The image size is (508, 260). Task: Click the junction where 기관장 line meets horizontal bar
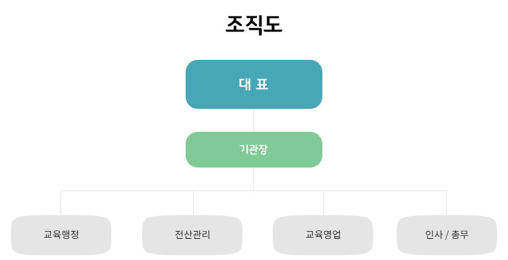coord(253,190)
